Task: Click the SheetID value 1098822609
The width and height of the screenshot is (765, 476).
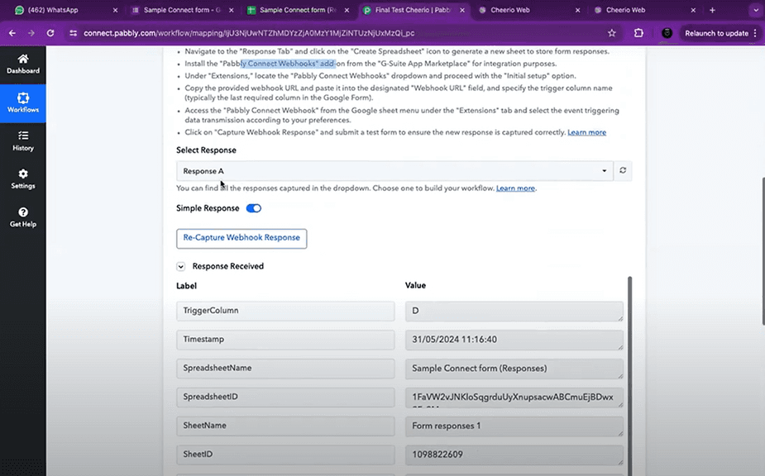Action: click(514, 455)
